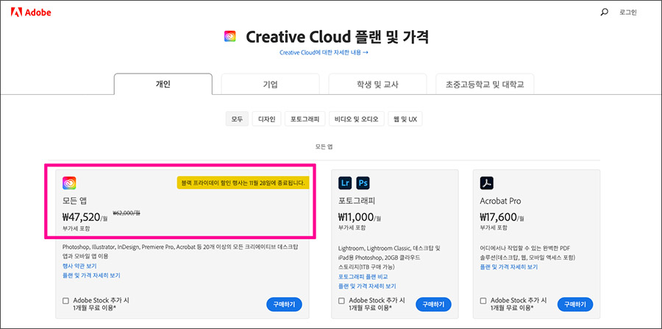
Task: Enable Adobe Stock checkbox in 포토그래피 card
Action: [x=341, y=301]
